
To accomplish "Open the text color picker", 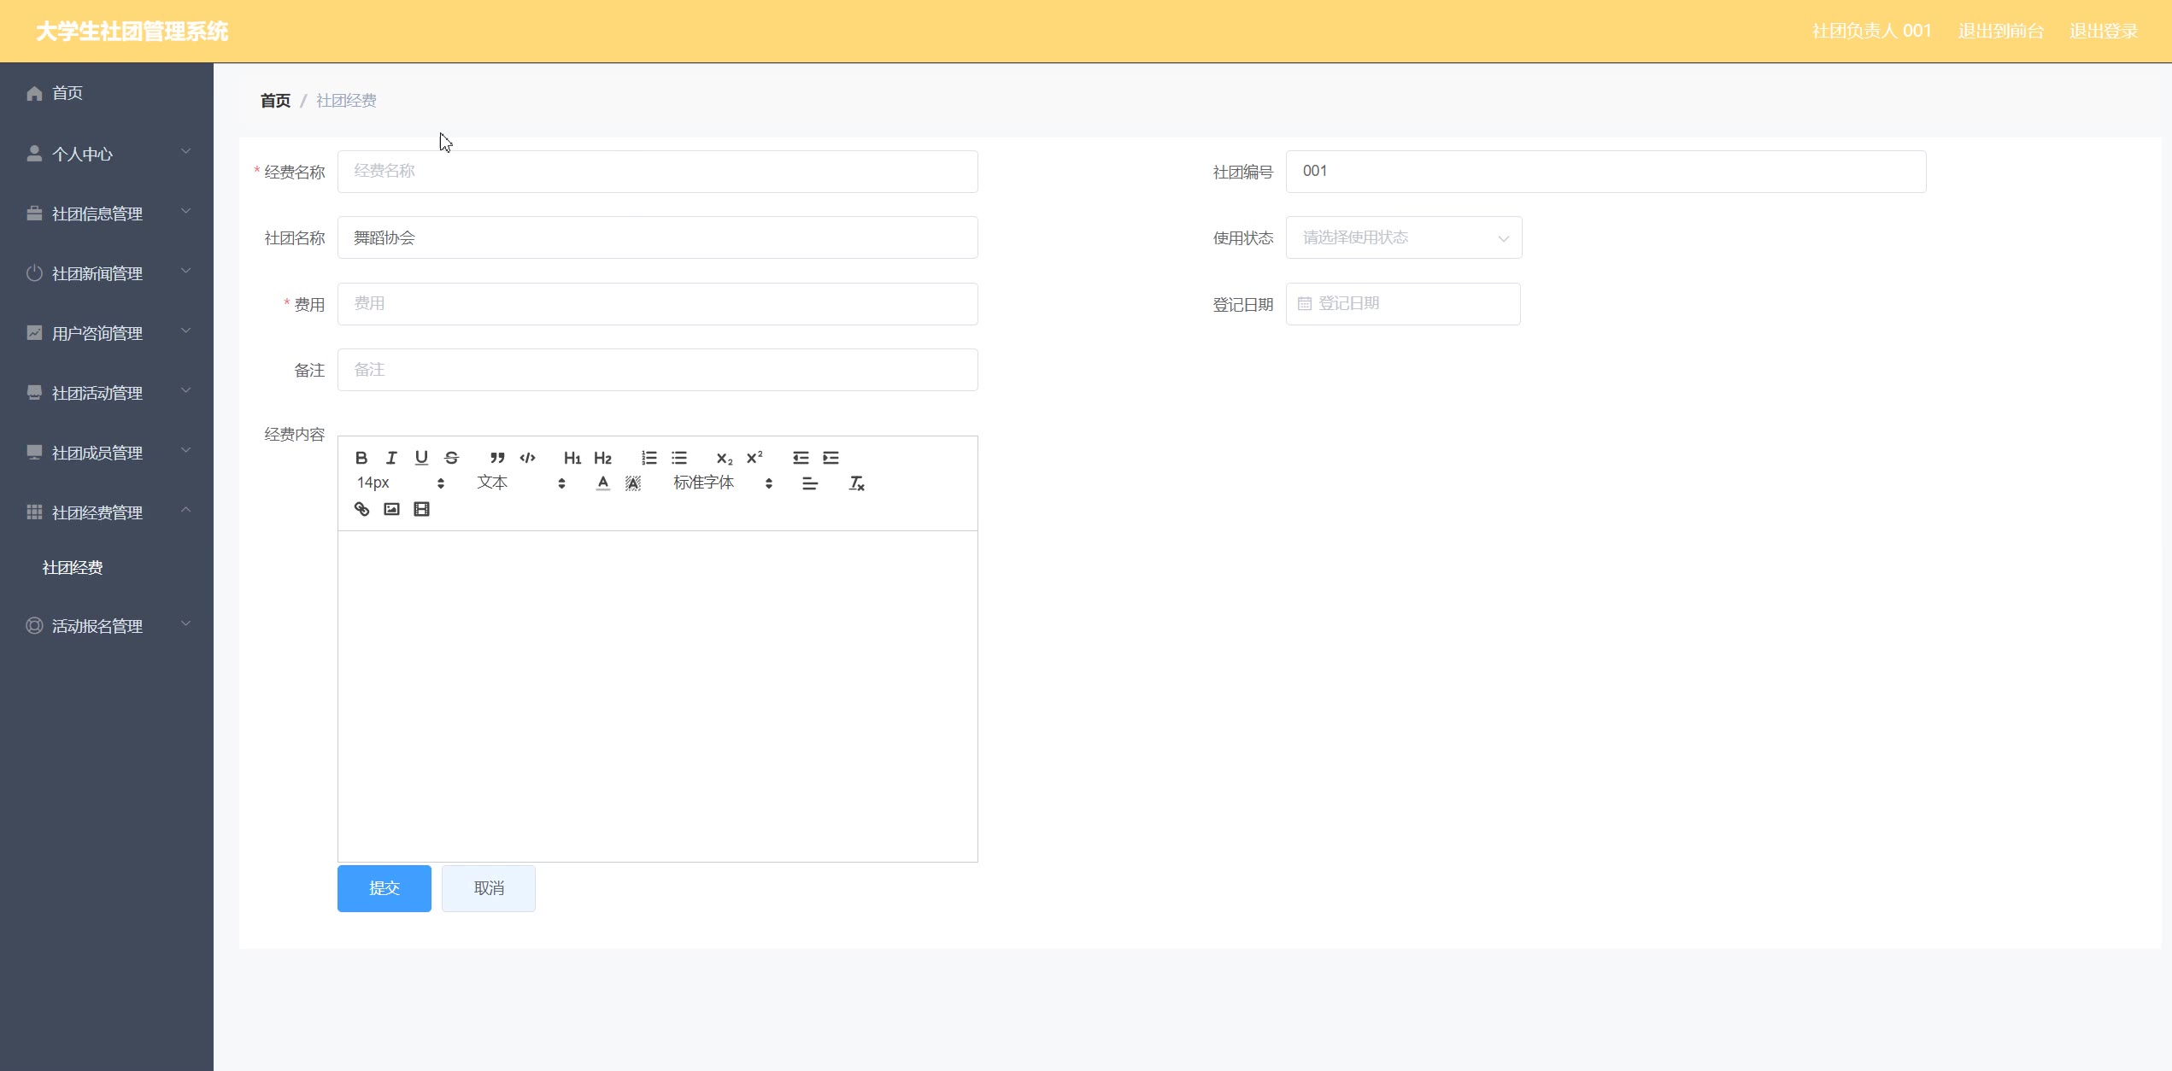I will 603,483.
